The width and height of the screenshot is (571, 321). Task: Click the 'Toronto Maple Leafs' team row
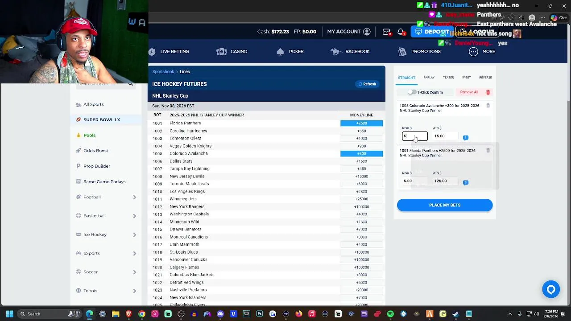[267, 184]
